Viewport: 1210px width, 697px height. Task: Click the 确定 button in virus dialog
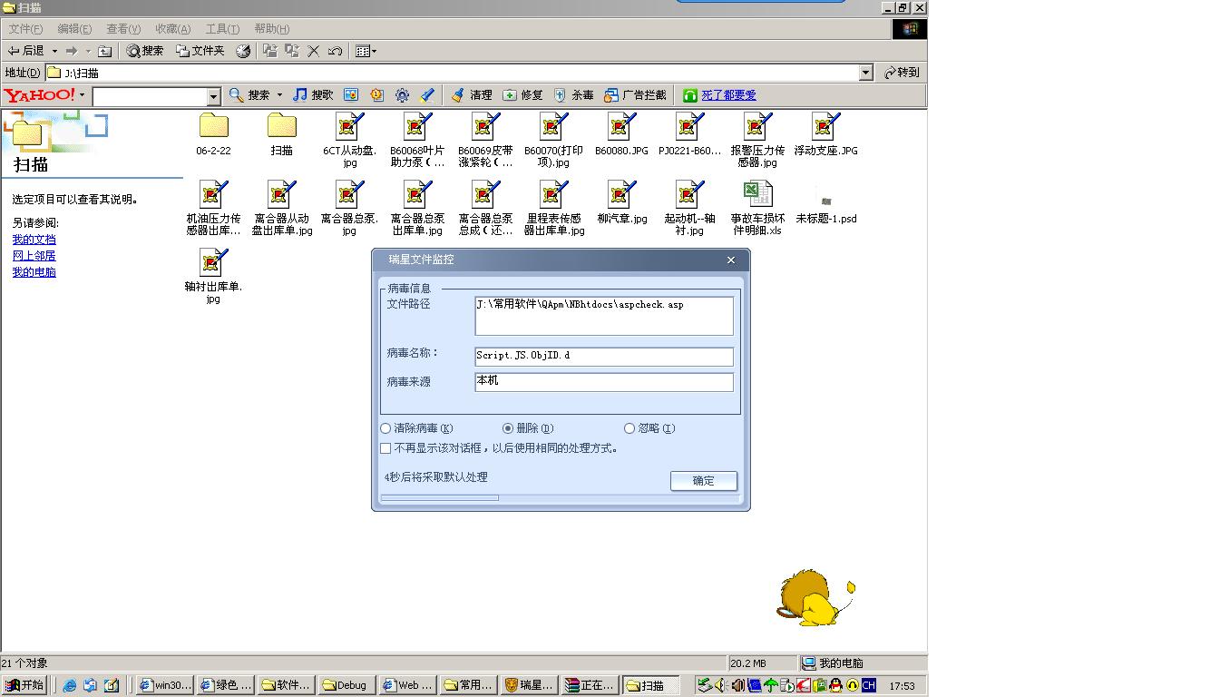click(x=703, y=481)
